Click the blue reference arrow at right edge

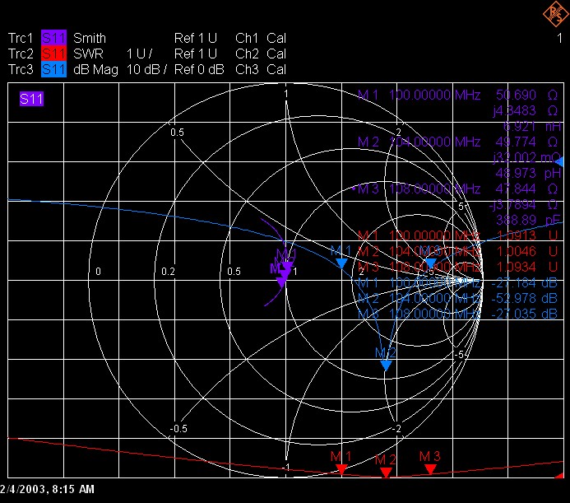point(558,161)
